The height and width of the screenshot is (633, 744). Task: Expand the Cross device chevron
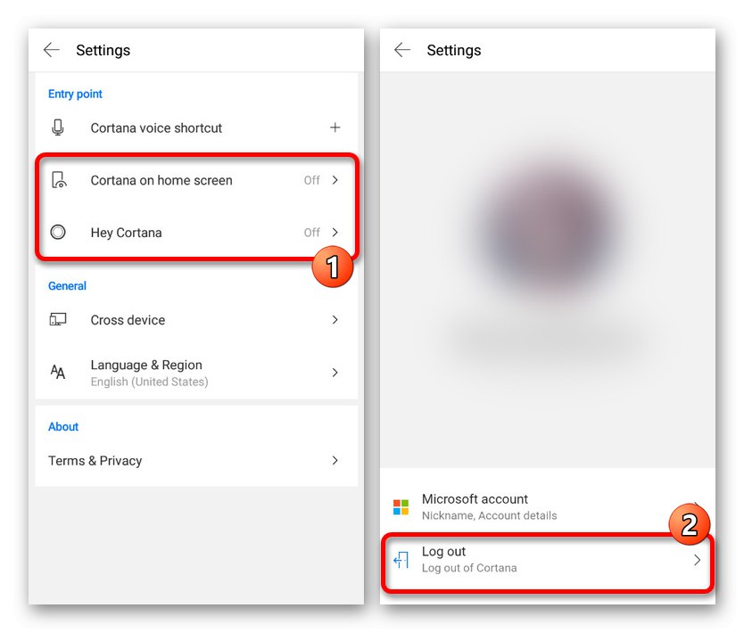(x=335, y=320)
